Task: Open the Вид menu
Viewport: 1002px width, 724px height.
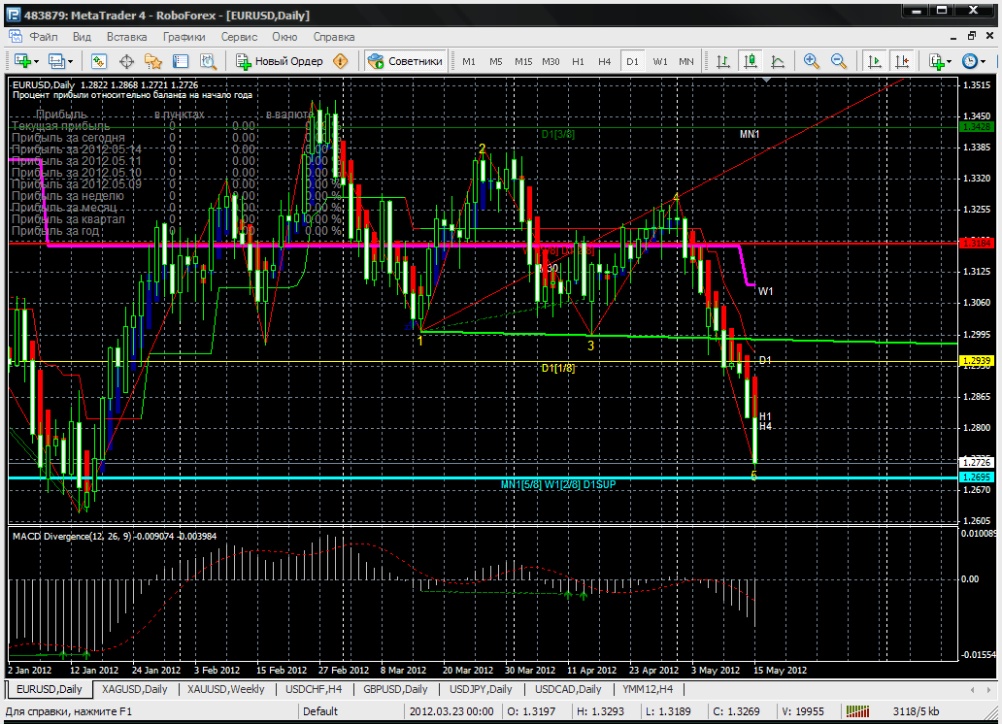Action: [82, 37]
